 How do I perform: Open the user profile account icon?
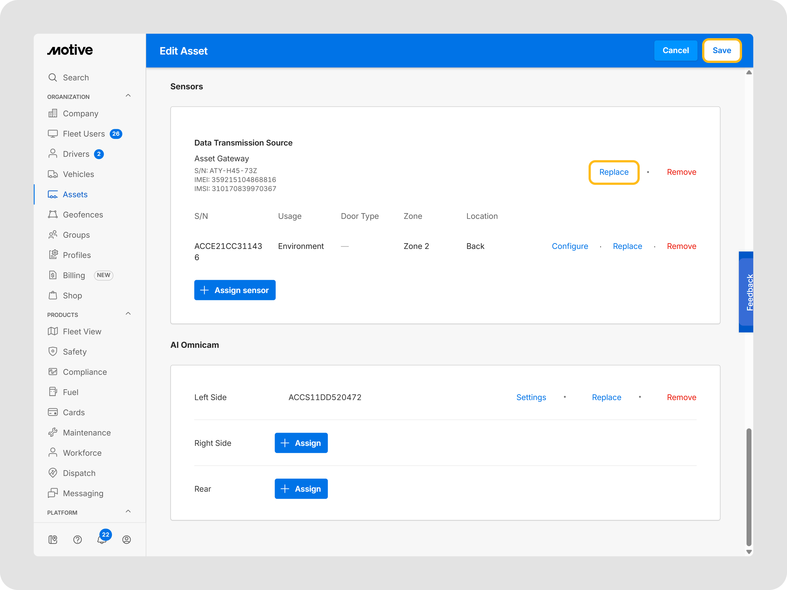coord(127,540)
